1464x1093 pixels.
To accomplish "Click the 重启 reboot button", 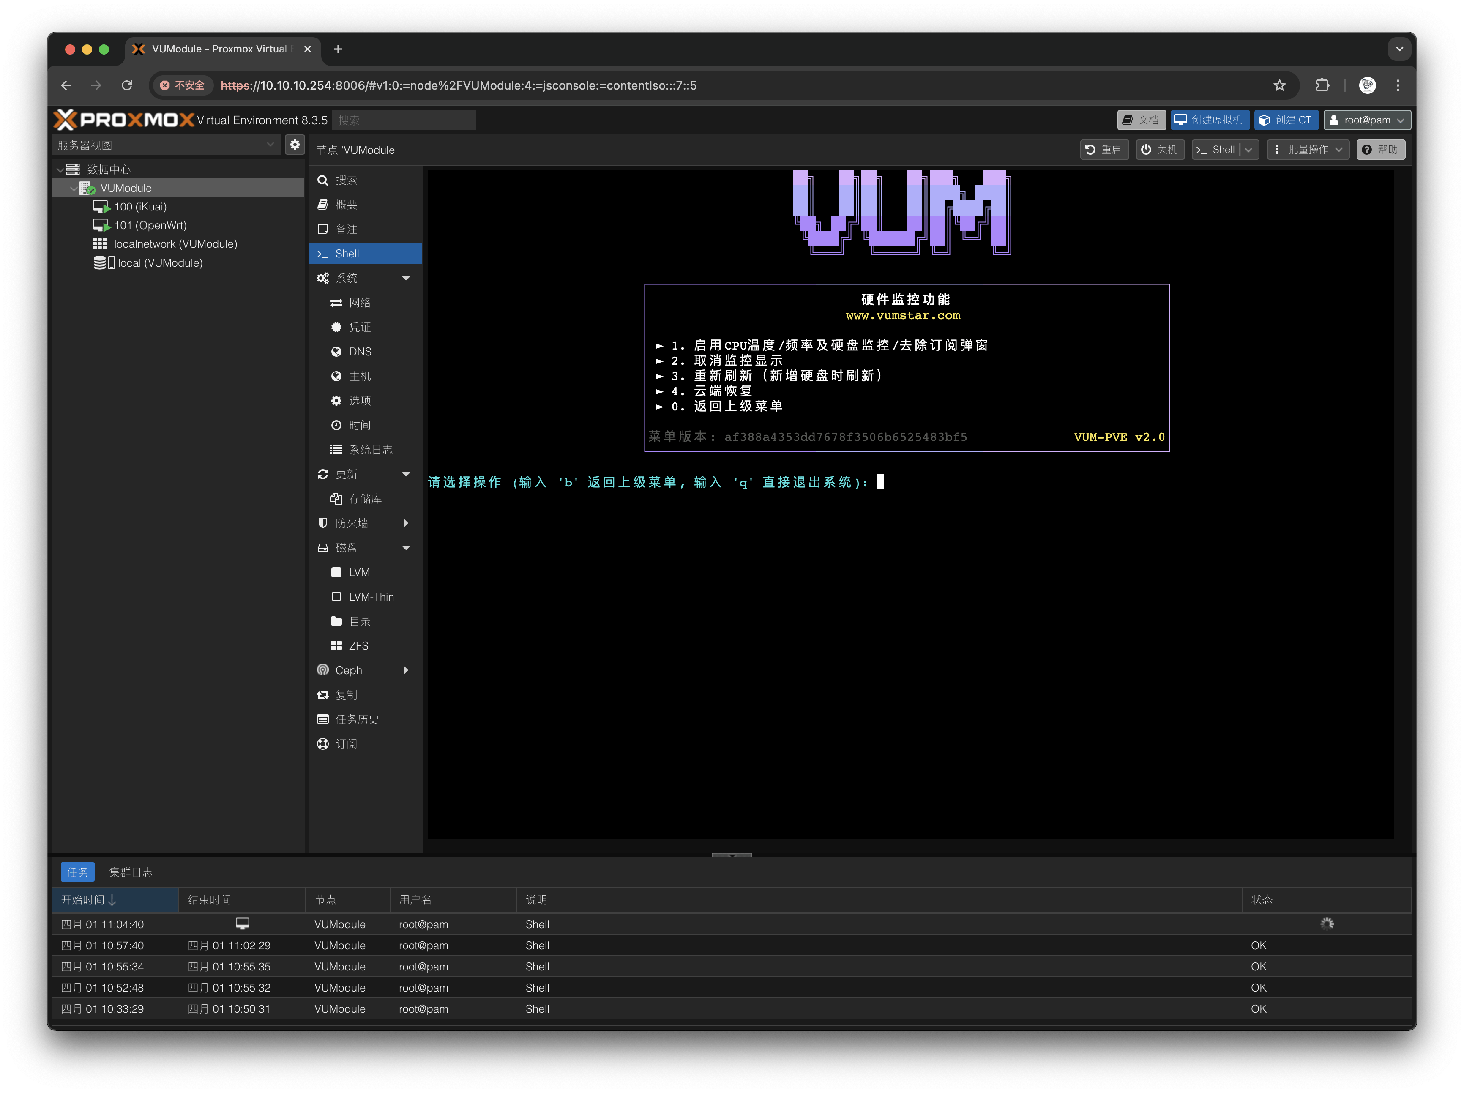I will coord(1104,150).
